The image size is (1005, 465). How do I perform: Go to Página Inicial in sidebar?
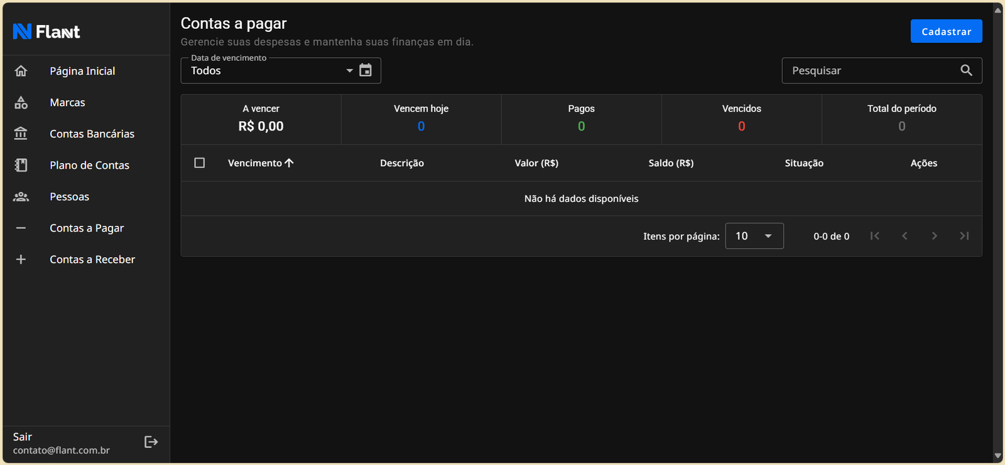coord(82,71)
